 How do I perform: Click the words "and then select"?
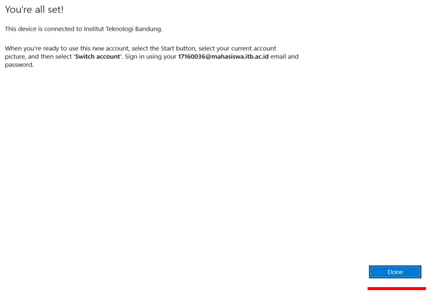(x=50, y=57)
